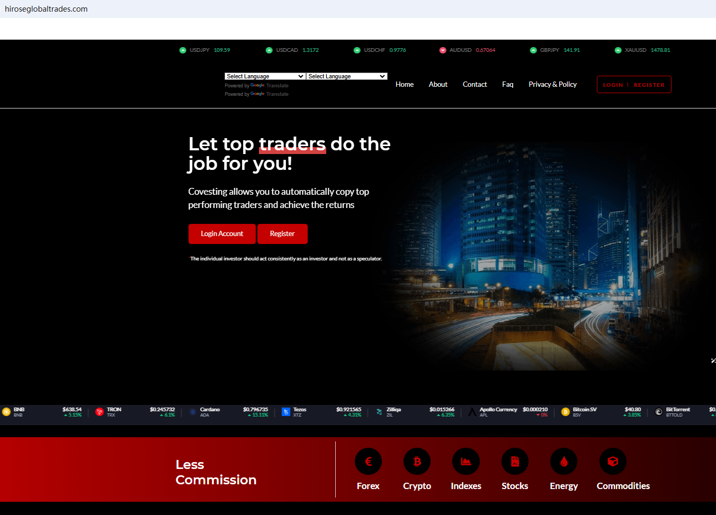Click the Tezos price $0.921565

point(348,410)
